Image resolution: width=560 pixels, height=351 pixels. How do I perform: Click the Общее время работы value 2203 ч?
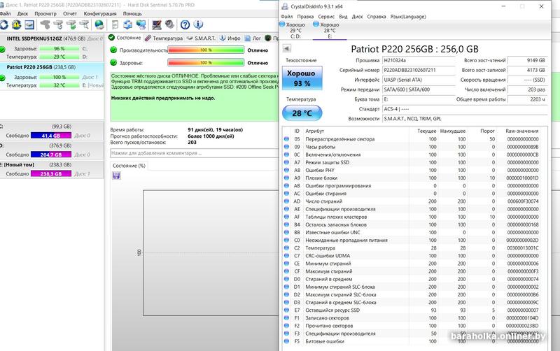click(527, 99)
